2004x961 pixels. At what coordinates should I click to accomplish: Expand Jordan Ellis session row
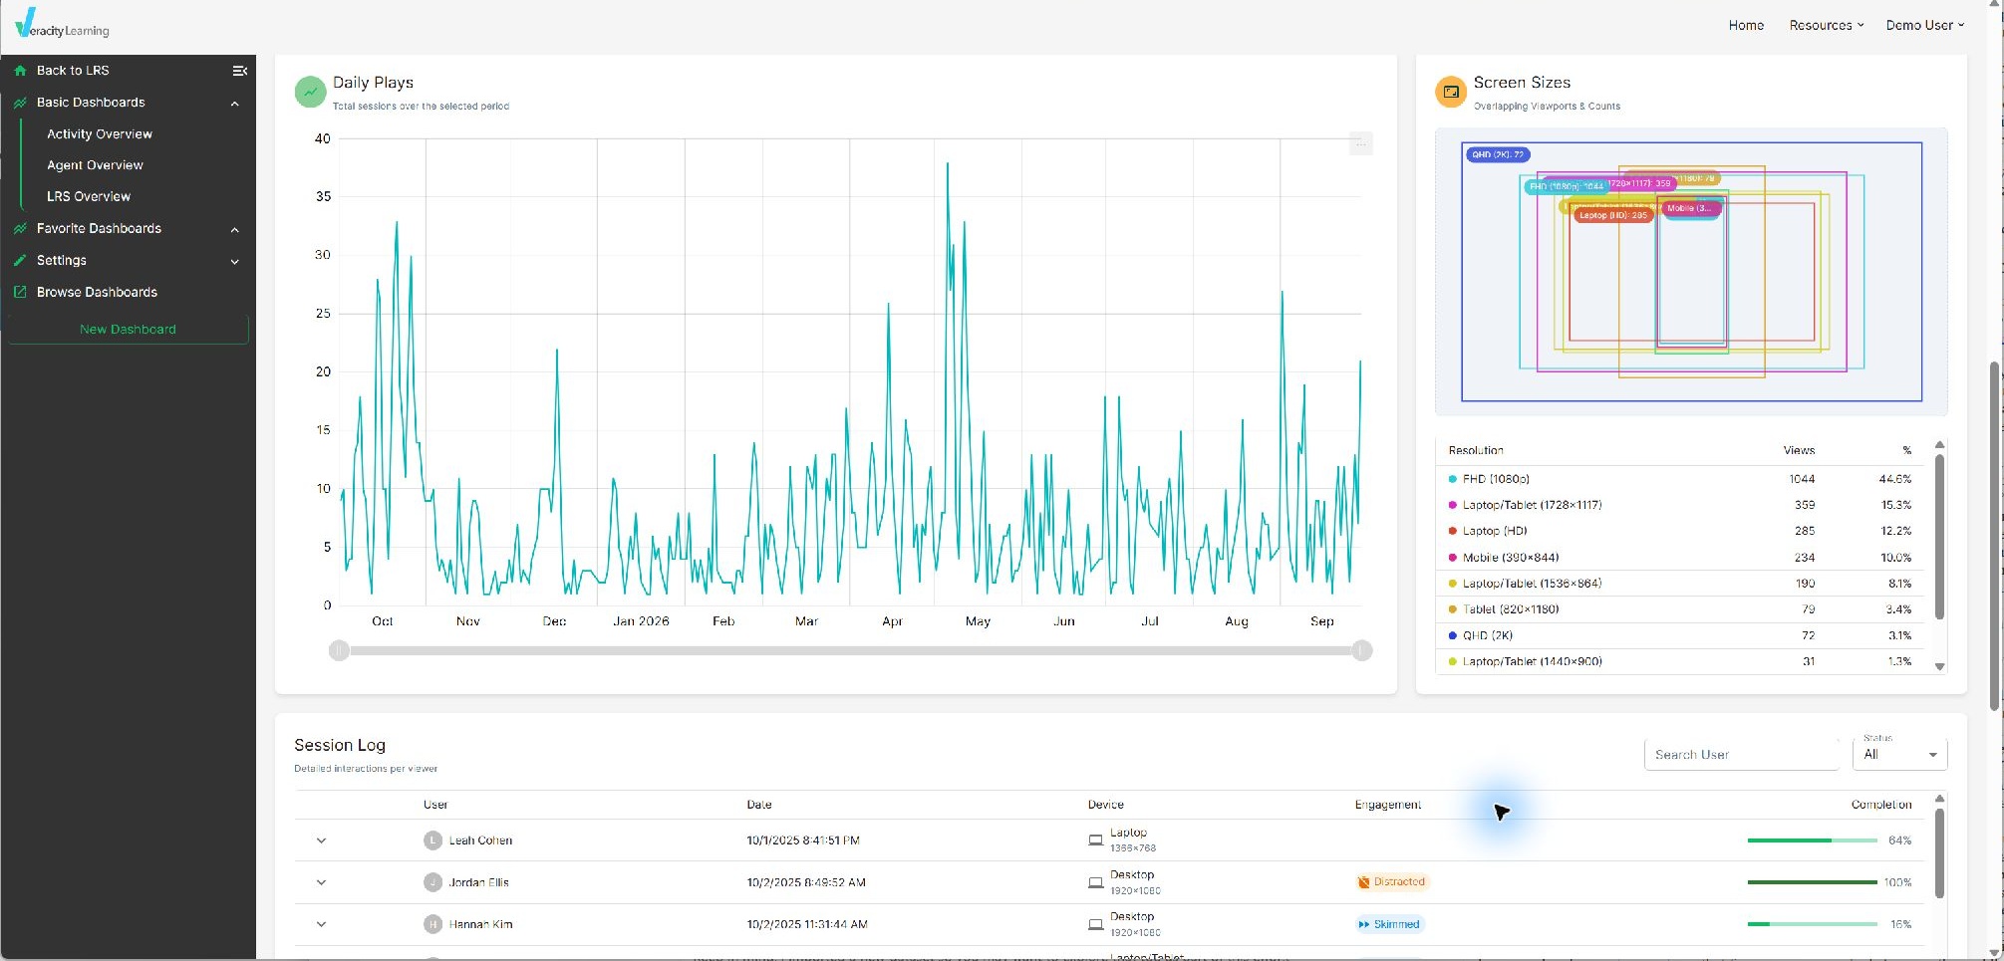(321, 882)
